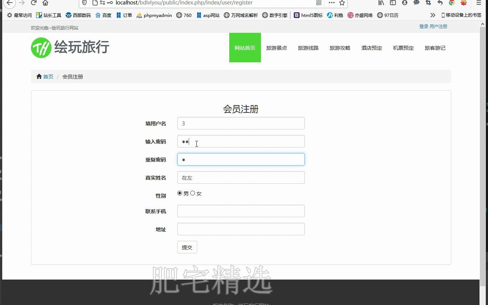The image size is (488, 305).
Task: Select the 机票预定 nav item
Action: [403, 48]
